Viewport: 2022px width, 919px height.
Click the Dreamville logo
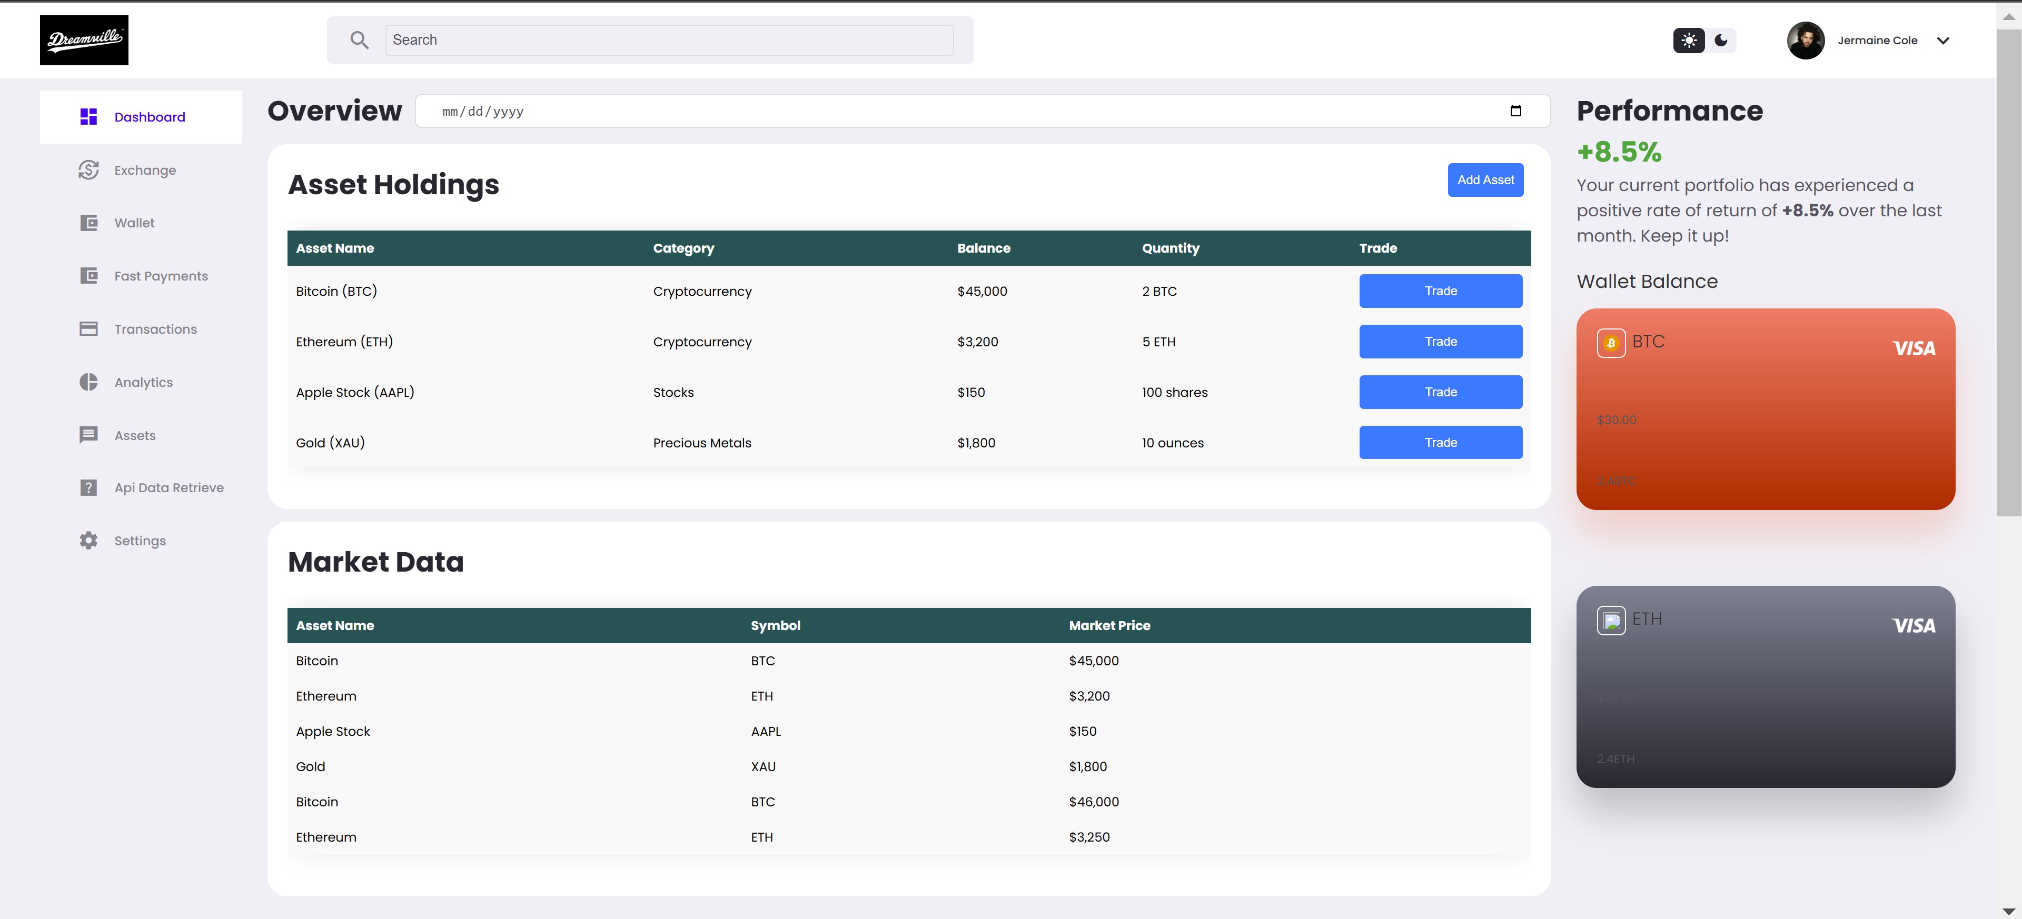point(84,40)
